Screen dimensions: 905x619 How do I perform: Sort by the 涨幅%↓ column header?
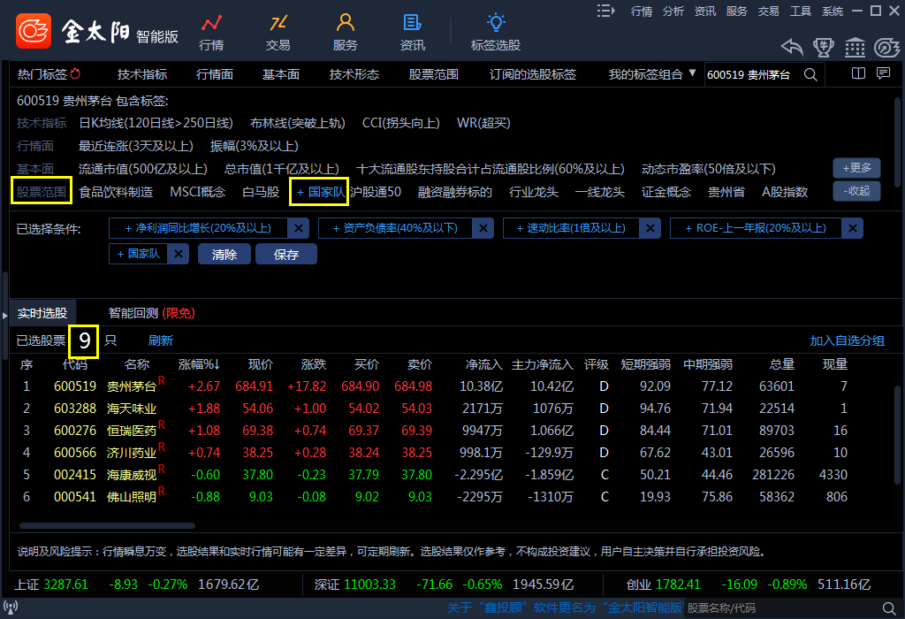[199, 364]
